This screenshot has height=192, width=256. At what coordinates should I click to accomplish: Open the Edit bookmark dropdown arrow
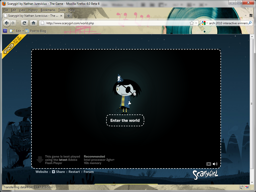pyautogui.click(x=23, y=31)
